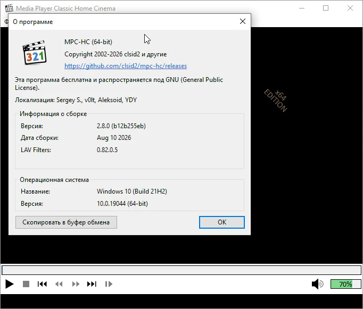Step one frame forward
Screen dimensions: 363x309
109,284
